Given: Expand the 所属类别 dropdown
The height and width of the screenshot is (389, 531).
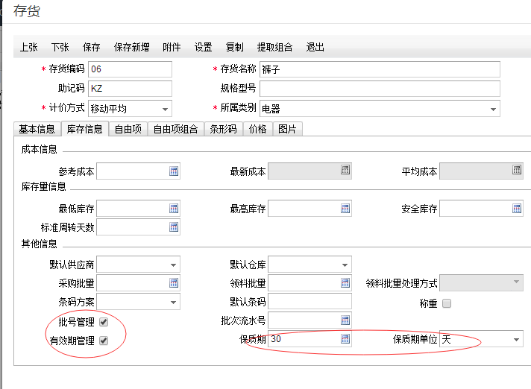Looking at the screenshot, I should 493,109.
